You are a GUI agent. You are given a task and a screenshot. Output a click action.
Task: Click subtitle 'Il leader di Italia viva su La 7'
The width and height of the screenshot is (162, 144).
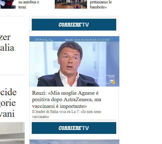click(67, 114)
